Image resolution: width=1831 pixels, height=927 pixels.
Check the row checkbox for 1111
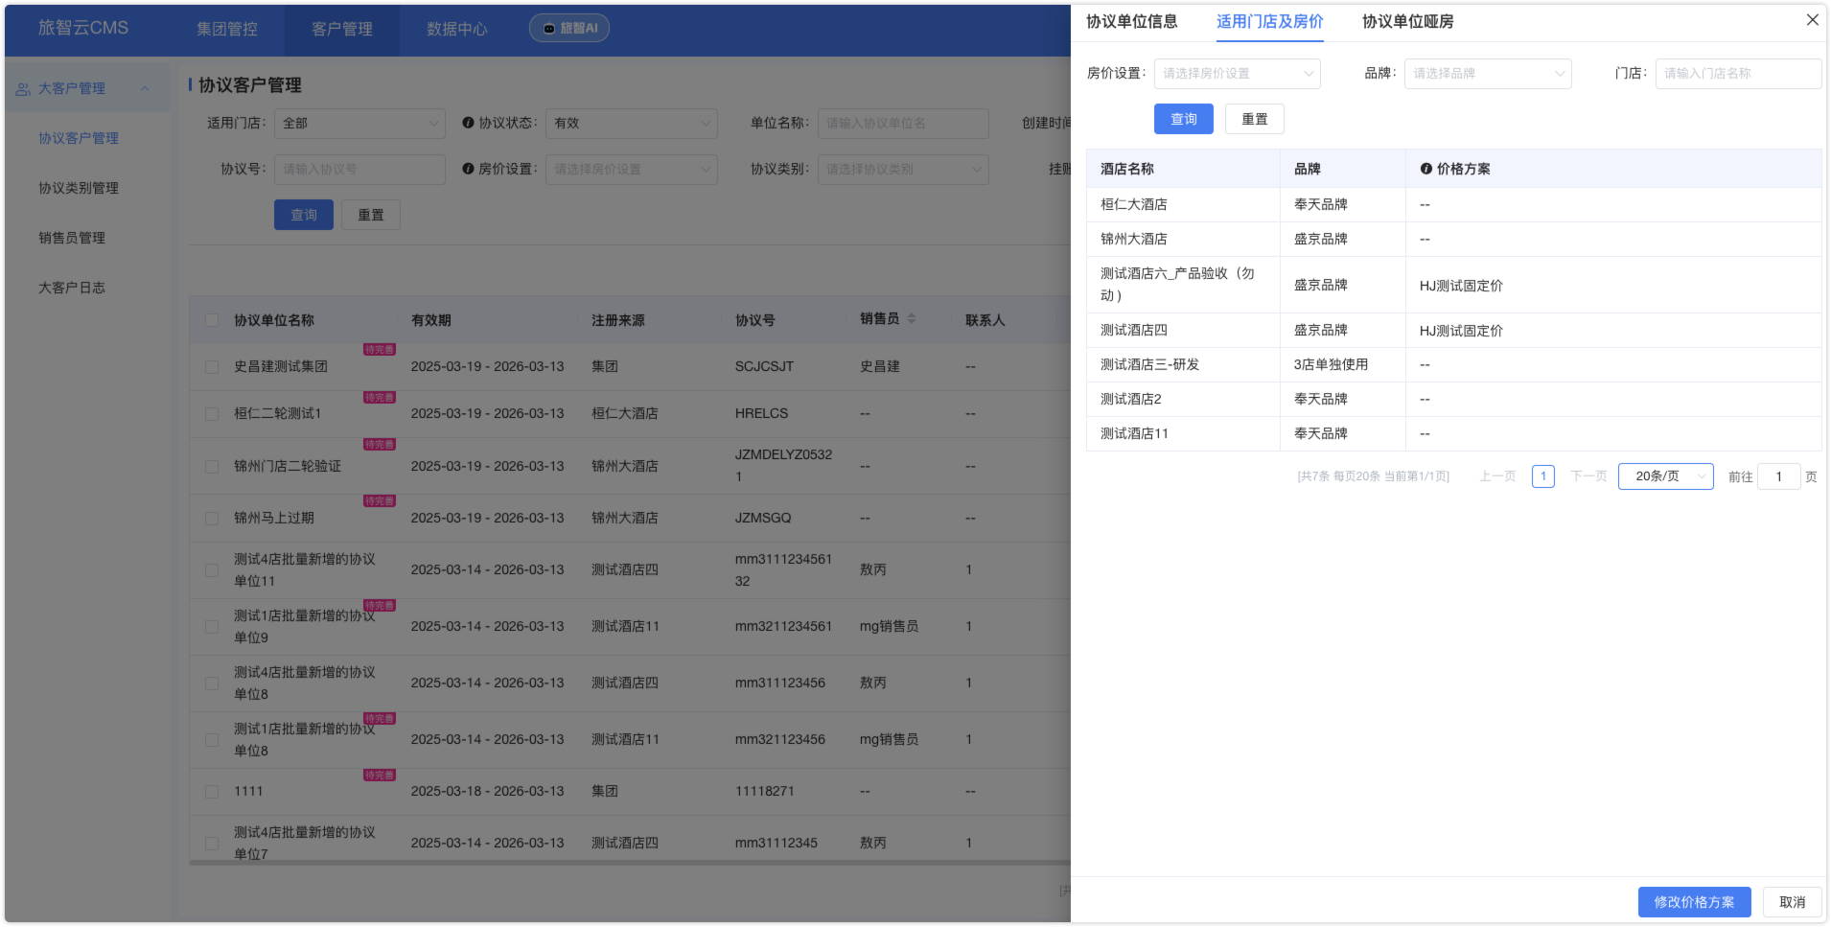click(212, 792)
